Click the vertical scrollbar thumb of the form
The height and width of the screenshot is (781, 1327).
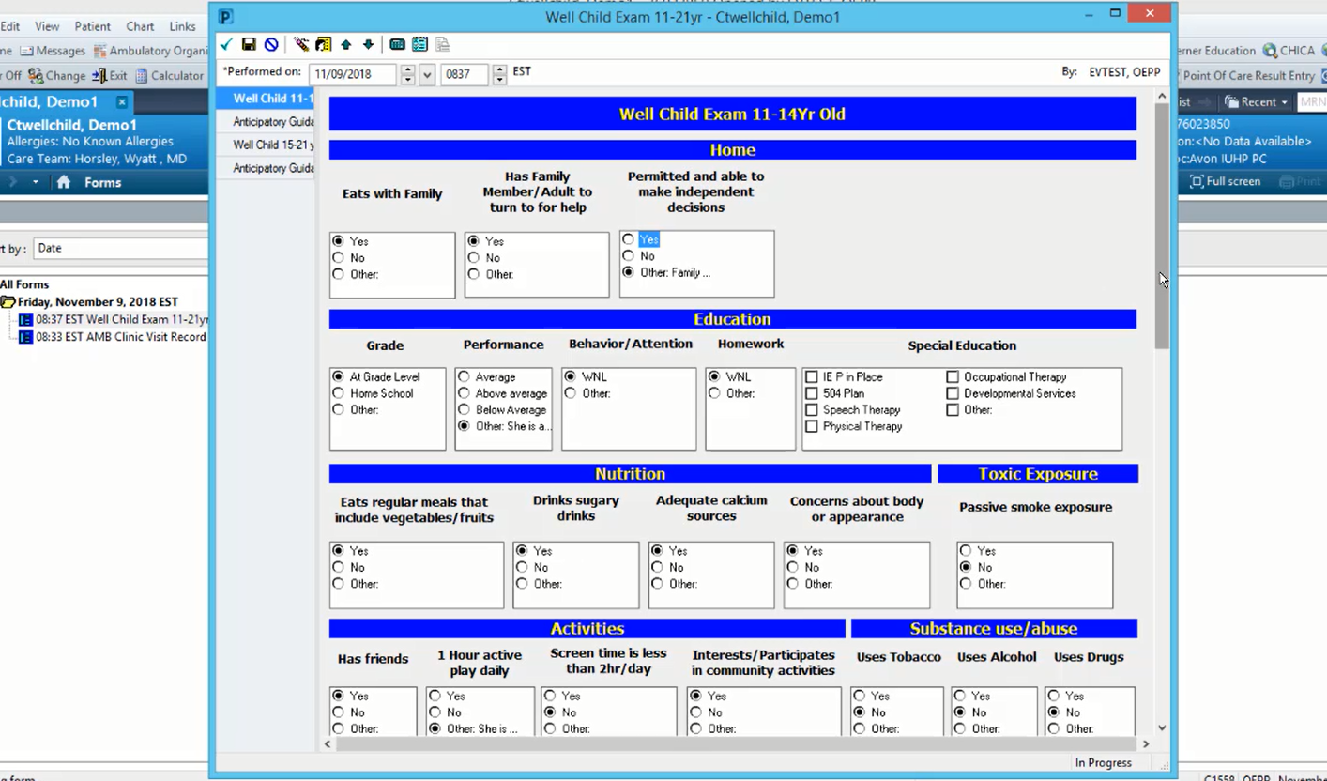pos(1162,225)
